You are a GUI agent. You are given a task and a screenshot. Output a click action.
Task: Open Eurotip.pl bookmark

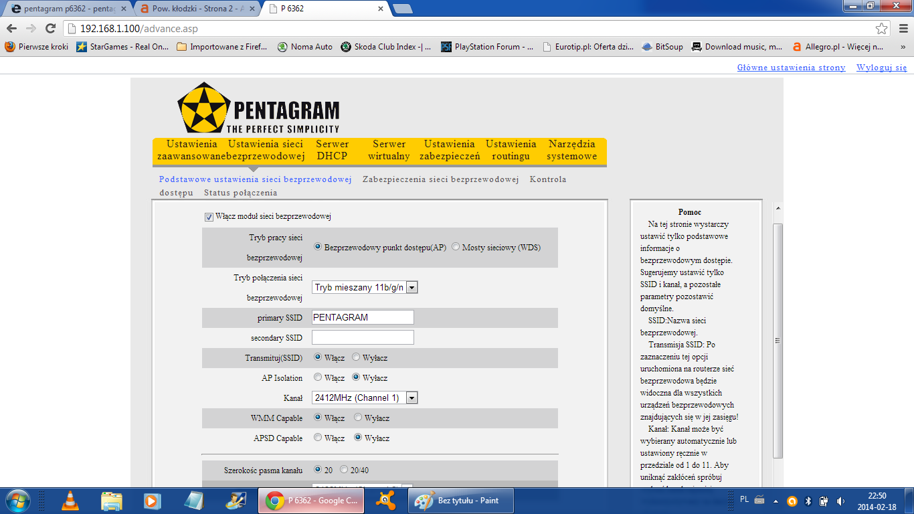pos(588,47)
